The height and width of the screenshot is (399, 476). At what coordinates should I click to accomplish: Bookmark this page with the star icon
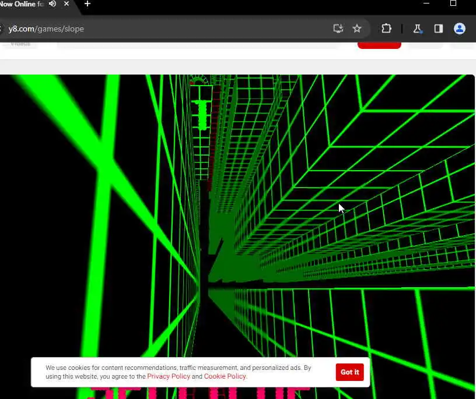coord(357,29)
